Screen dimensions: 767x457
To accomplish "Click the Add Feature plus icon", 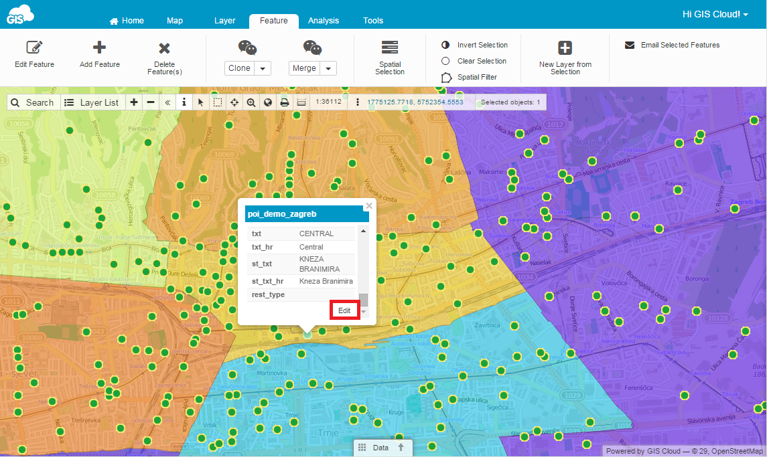I will [x=99, y=48].
